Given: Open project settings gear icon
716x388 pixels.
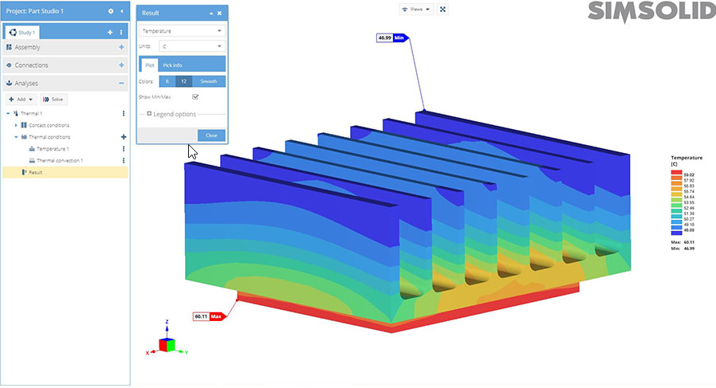Looking at the screenshot, I should pyautogui.click(x=111, y=11).
